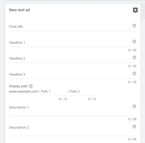Show help for the Final URL field

[134, 26]
